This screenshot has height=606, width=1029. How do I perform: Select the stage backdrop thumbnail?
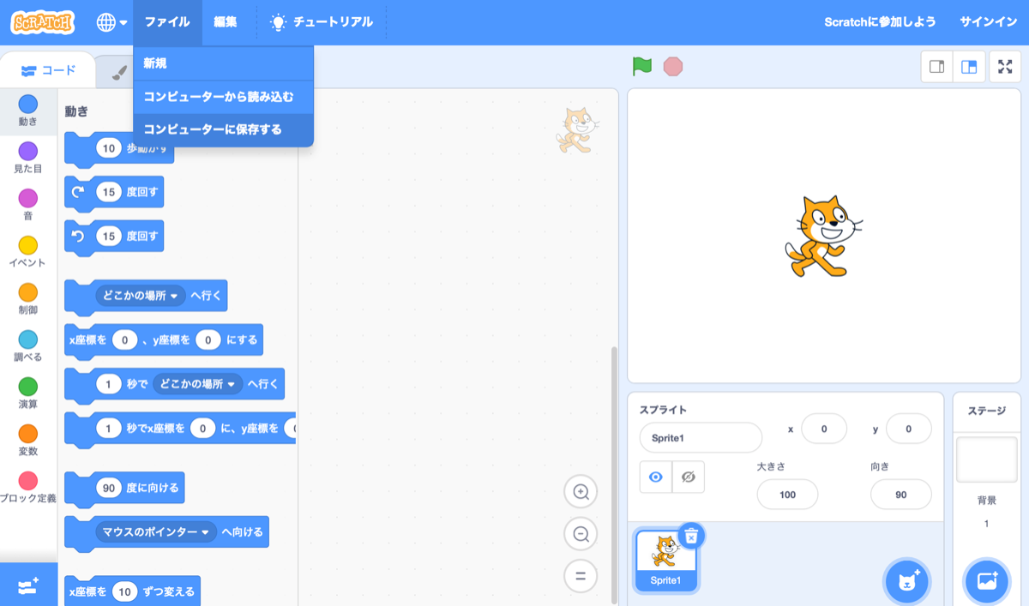[986, 460]
